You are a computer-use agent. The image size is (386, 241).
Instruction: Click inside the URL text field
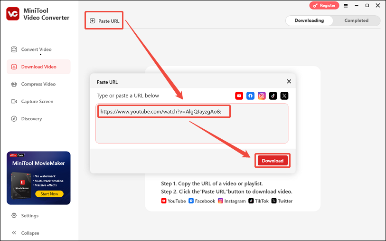(x=192, y=124)
